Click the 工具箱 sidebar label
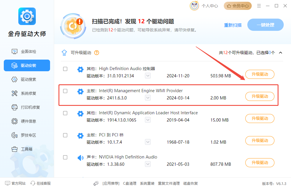 (x=26, y=149)
